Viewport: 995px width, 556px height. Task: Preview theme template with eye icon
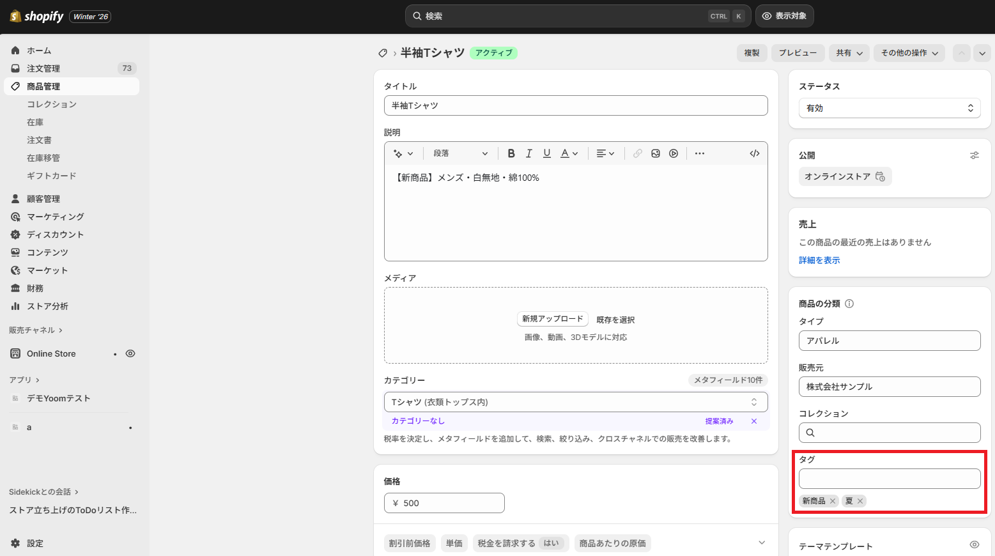974,544
